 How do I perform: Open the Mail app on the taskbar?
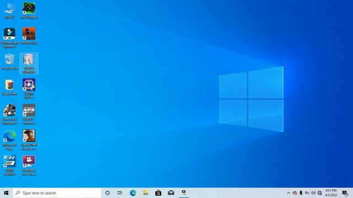click(x=171, y=193)
